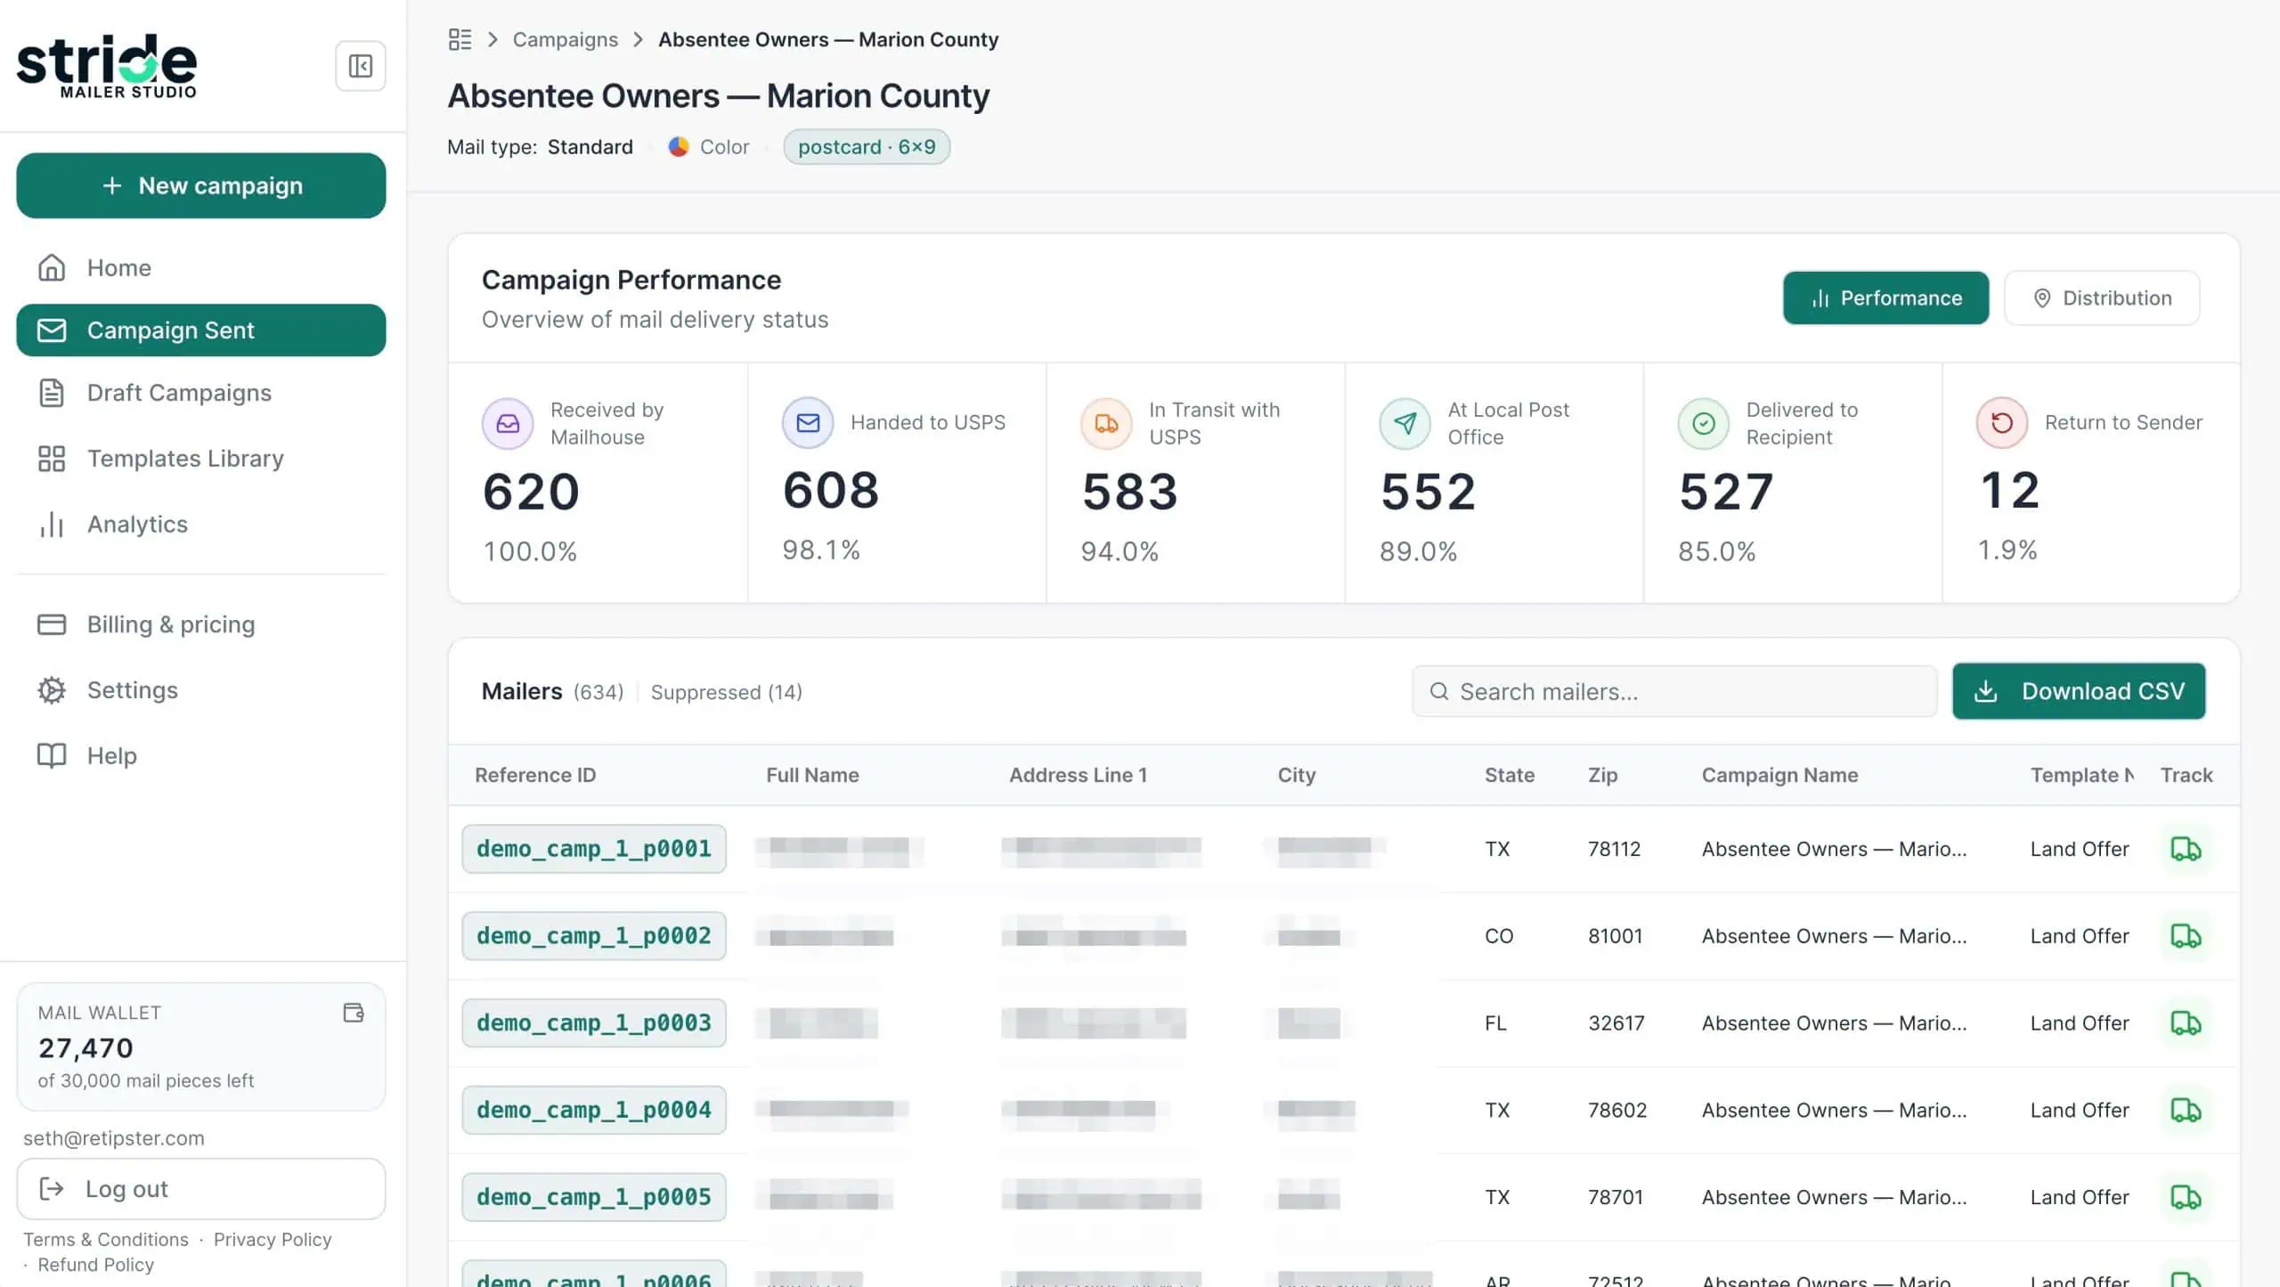Viewport: 2280px width, 1287px height.
Task: Go to Home in the sidebar
Action: [x=201, y=268]
